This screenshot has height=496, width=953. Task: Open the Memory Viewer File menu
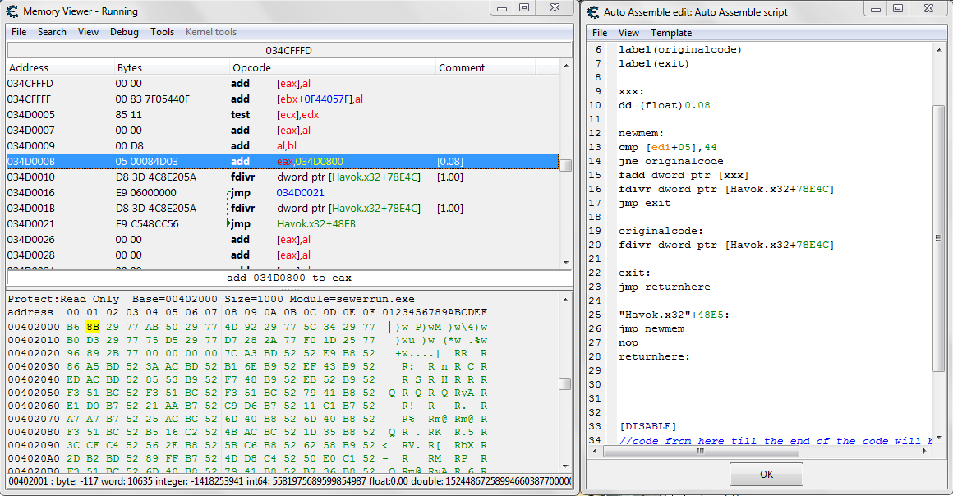[x=19, y=32]
